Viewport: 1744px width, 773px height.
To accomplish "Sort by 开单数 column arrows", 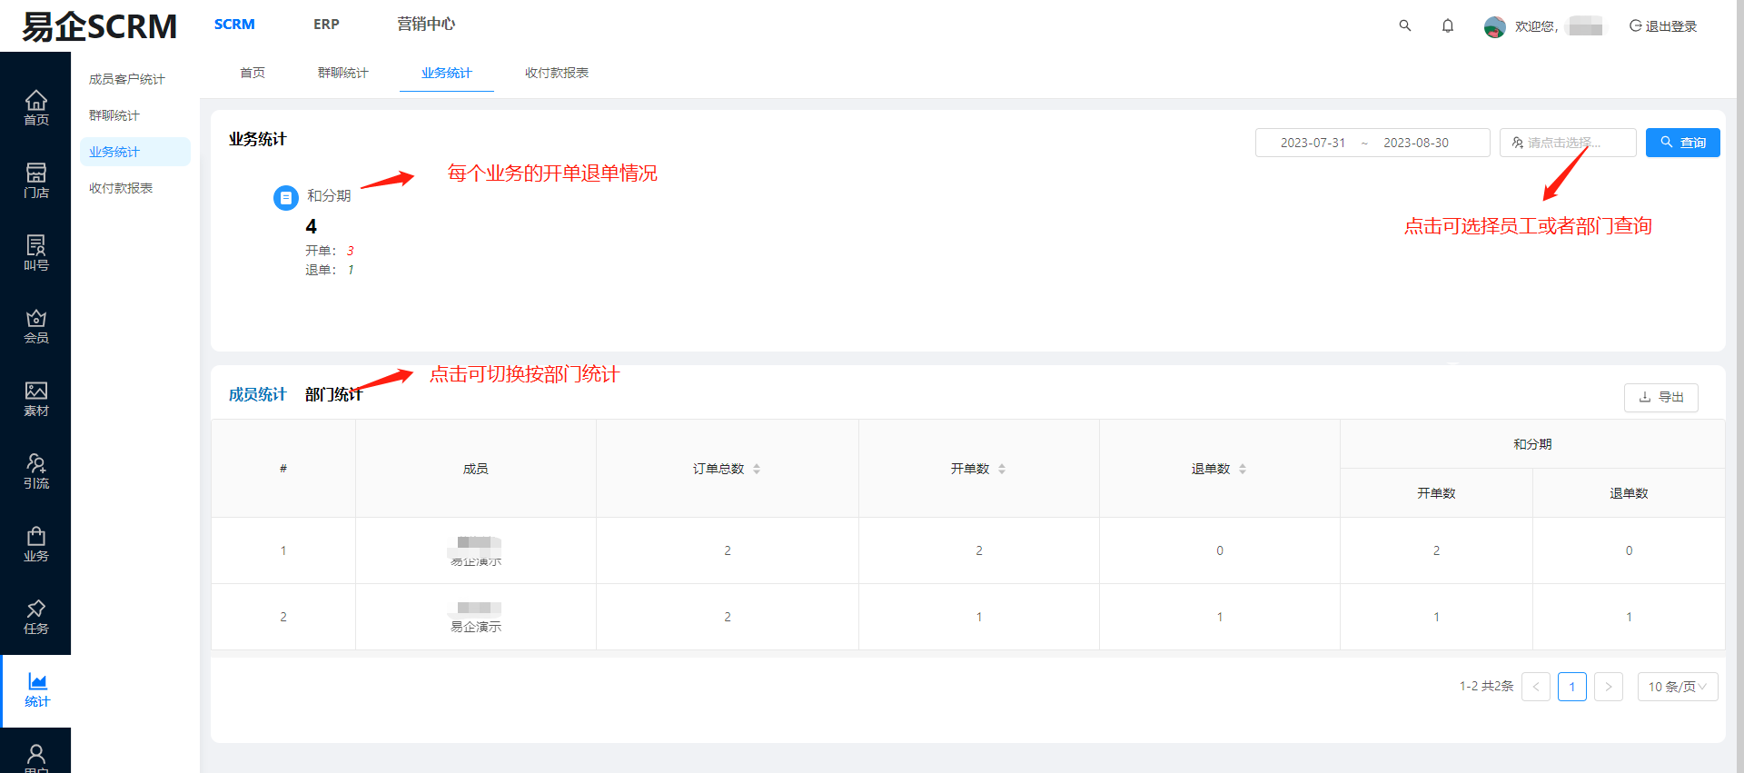I will pyautogui.click(x=1002, y=469).
